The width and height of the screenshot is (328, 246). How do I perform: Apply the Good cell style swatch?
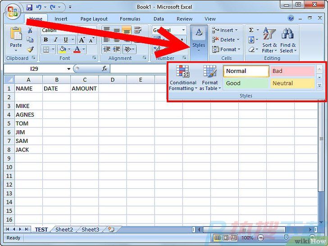click(246, 83)
